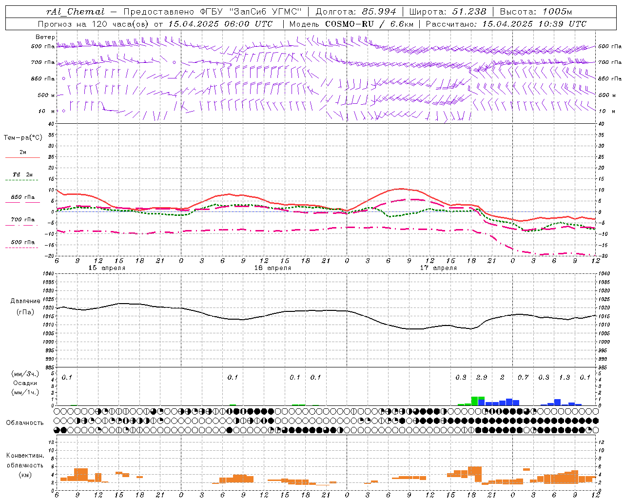This screenshot has width=624, height=499.
Task: Click the Ветер wind panel label
Action: (x=45, y=37)
